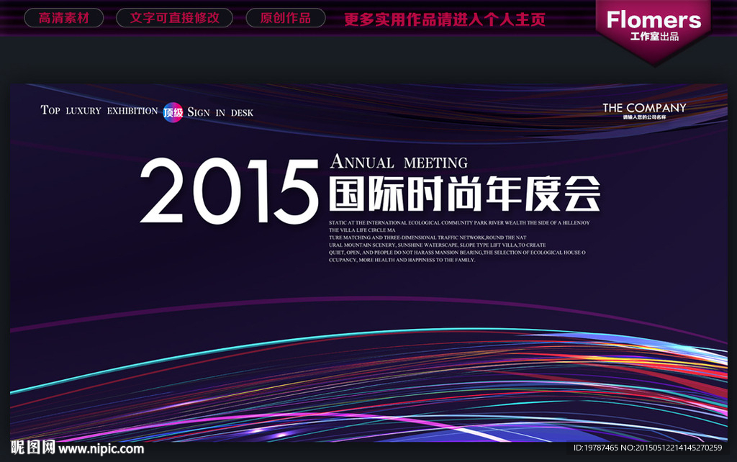Click the 'TOP LUXURY EXHIBITION' text
This screenshot has height=462, width=737.
click(x=99, y=110)
